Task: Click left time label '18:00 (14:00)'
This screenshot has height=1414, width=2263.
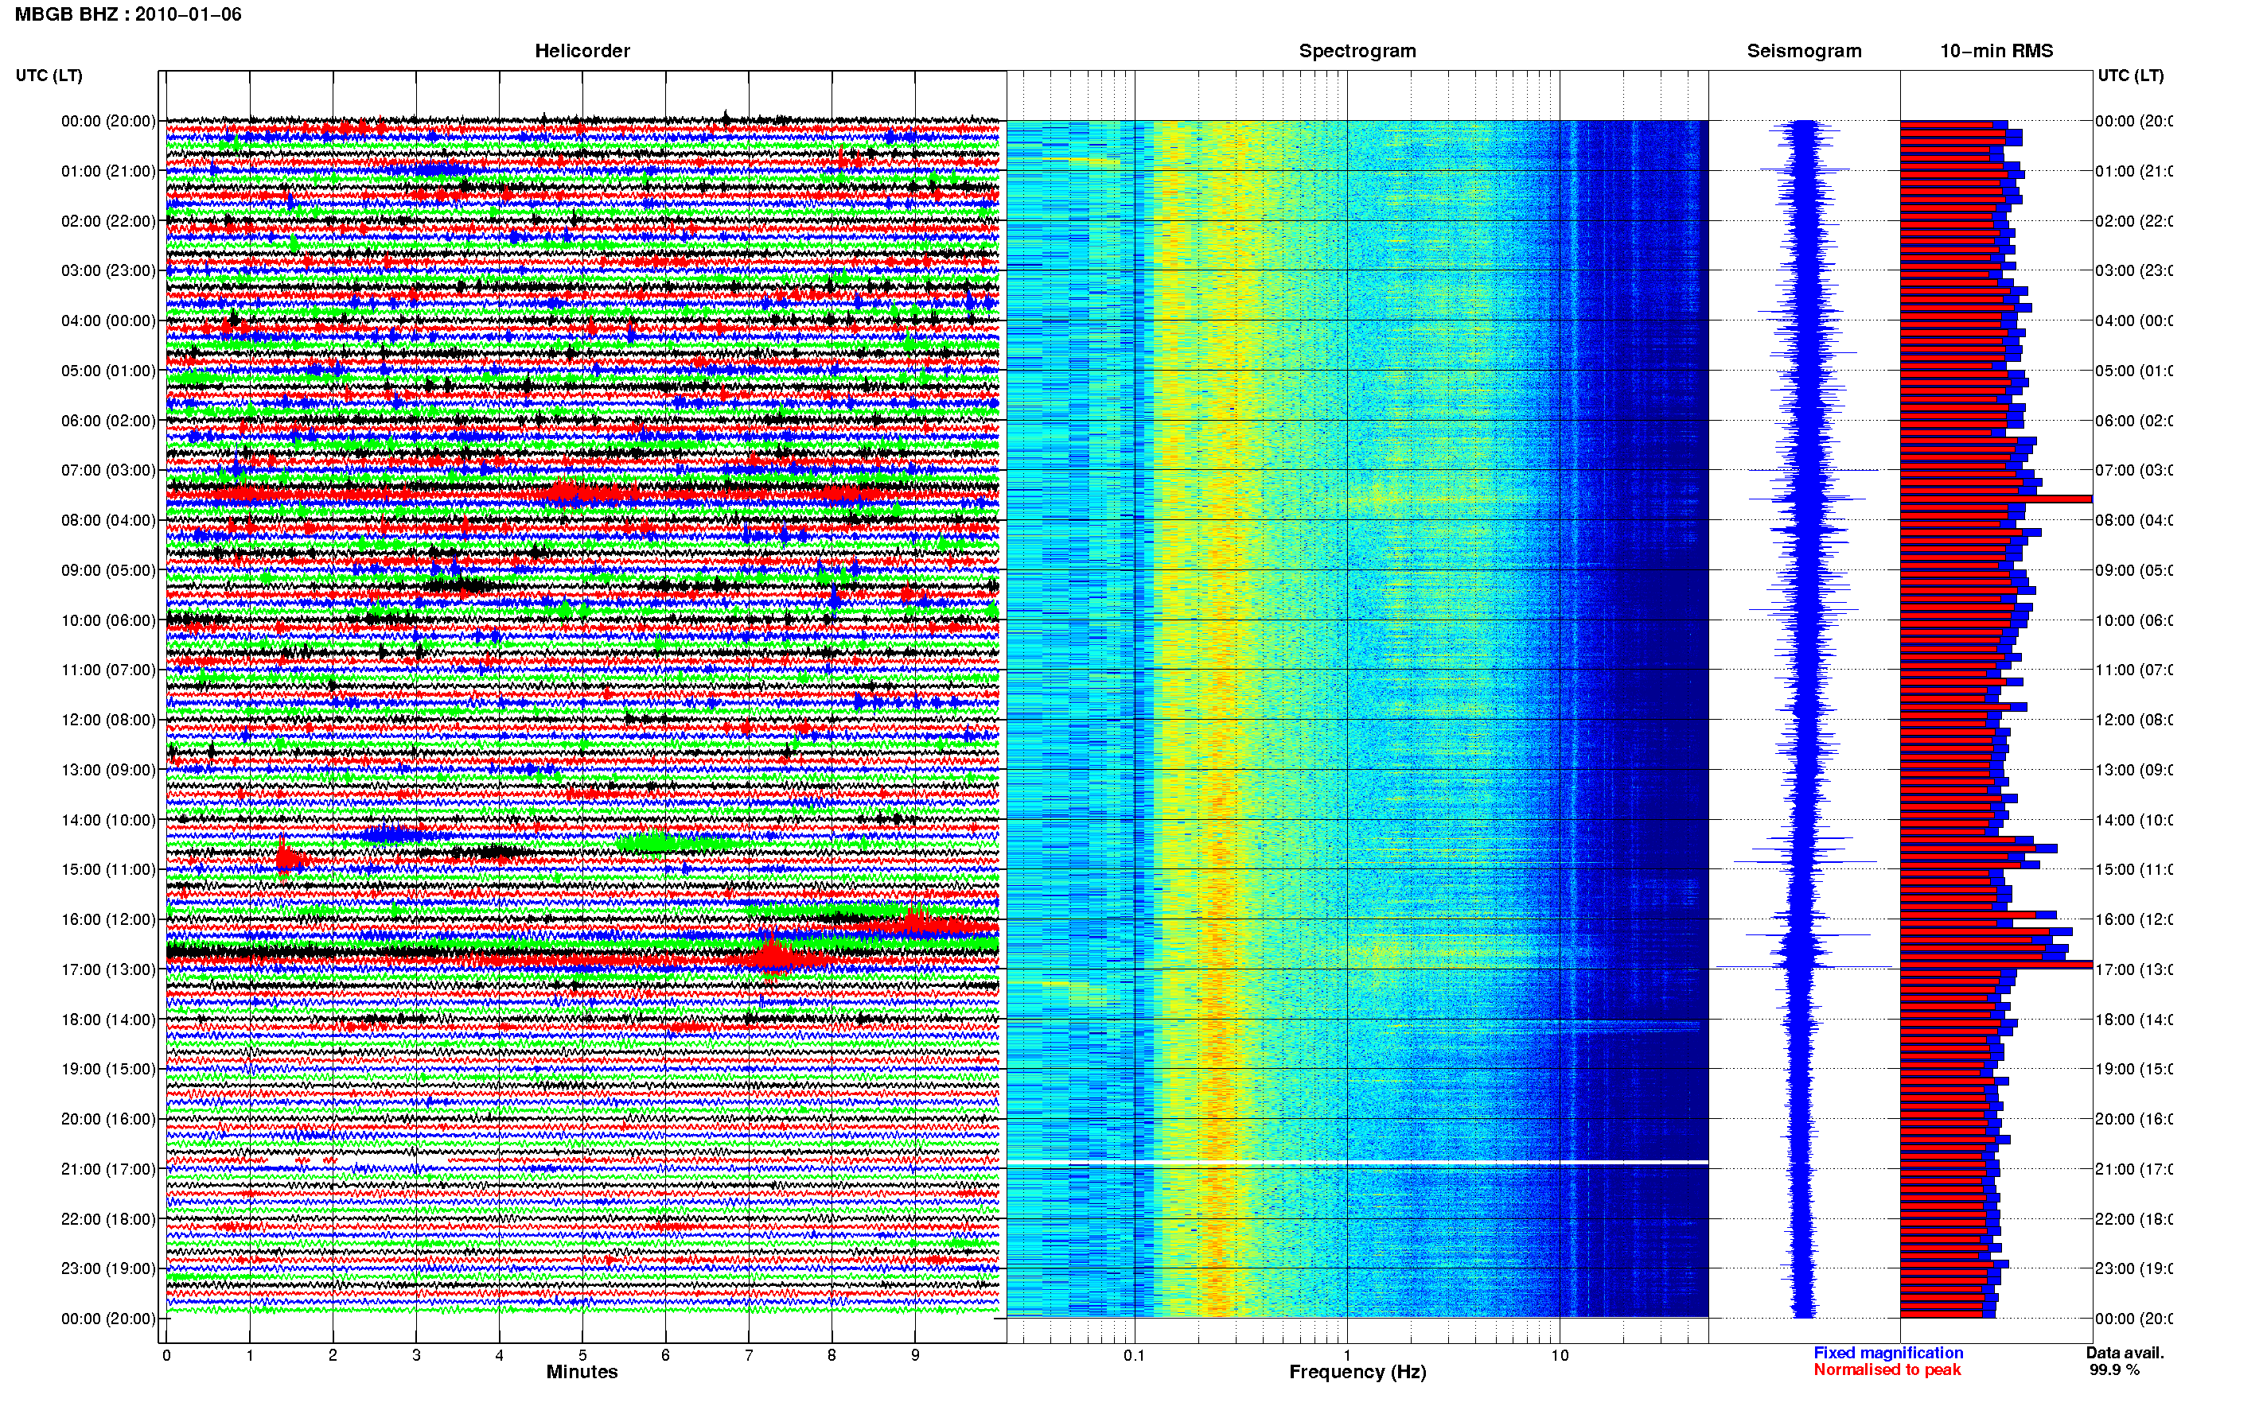Action: coord(108,1020)
